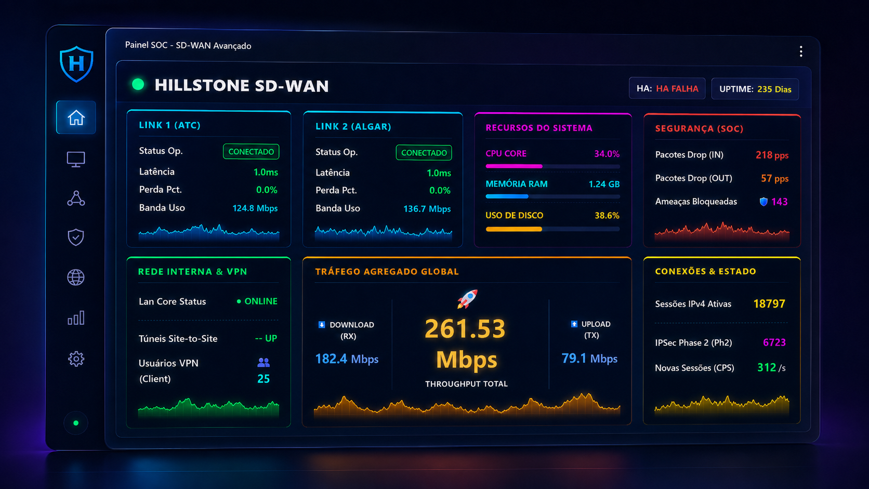
Task: Click the 18797 Sessões IPv4 Ativas value
Action: [x=769, y=303]
